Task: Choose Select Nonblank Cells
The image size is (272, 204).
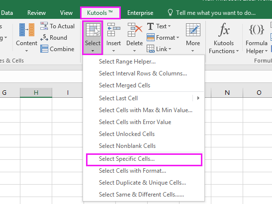Action: [144, 146]
